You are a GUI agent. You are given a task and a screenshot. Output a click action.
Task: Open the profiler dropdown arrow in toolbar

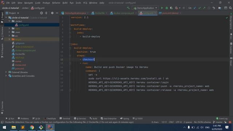click(x=179, y=8)
